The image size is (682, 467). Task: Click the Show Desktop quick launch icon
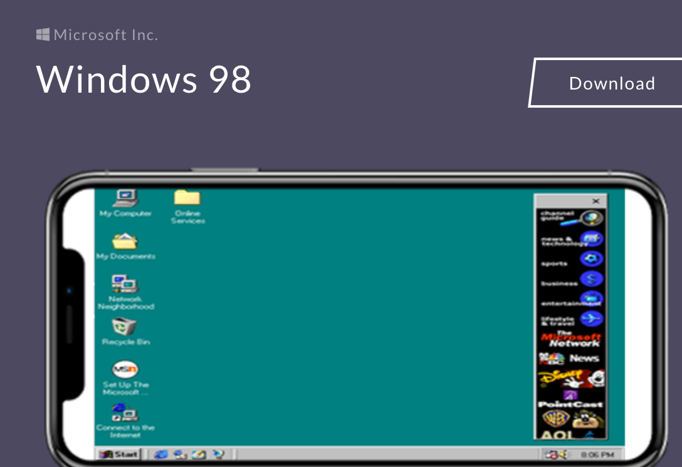coord(199,454)
